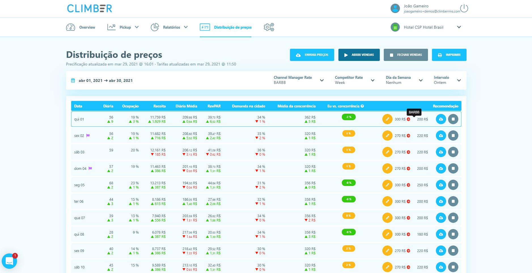
Task: Click the Abrir Vendas button
Action: point(359,55)
